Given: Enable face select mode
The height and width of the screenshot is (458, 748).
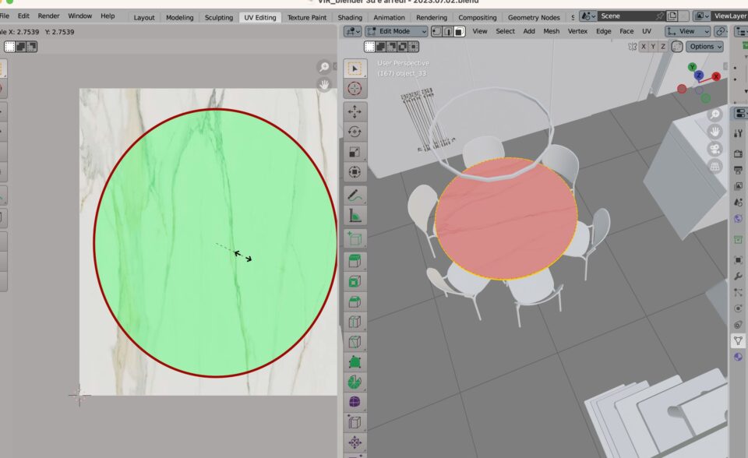Looking at the screenshot, I should (460, 31).
